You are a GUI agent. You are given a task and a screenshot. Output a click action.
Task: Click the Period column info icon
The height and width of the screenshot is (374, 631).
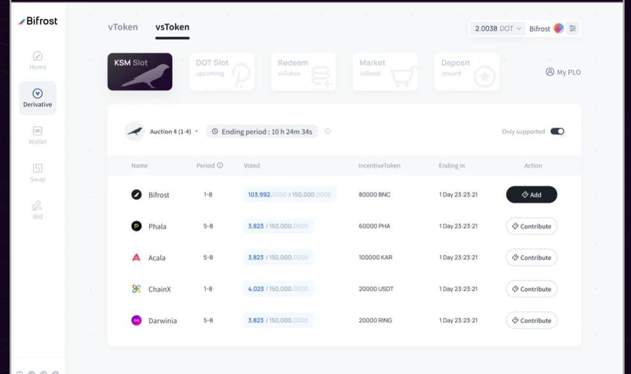(x=220, y=165)
